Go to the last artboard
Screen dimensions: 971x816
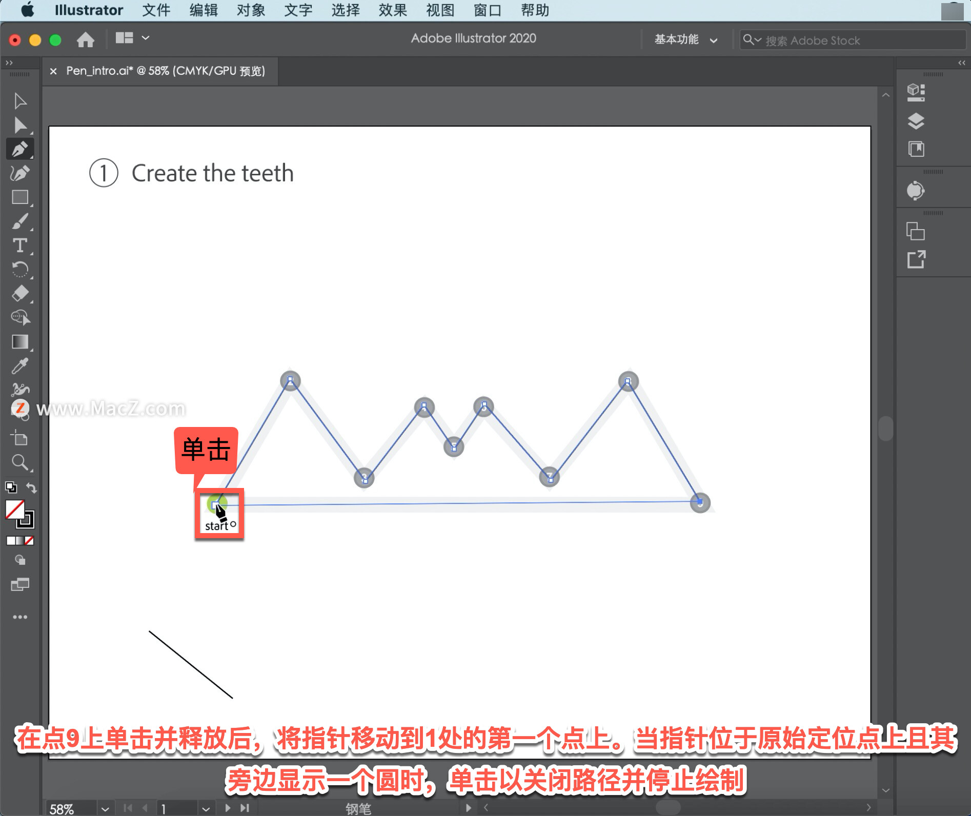pyautogui.click(x=245, y=808)
